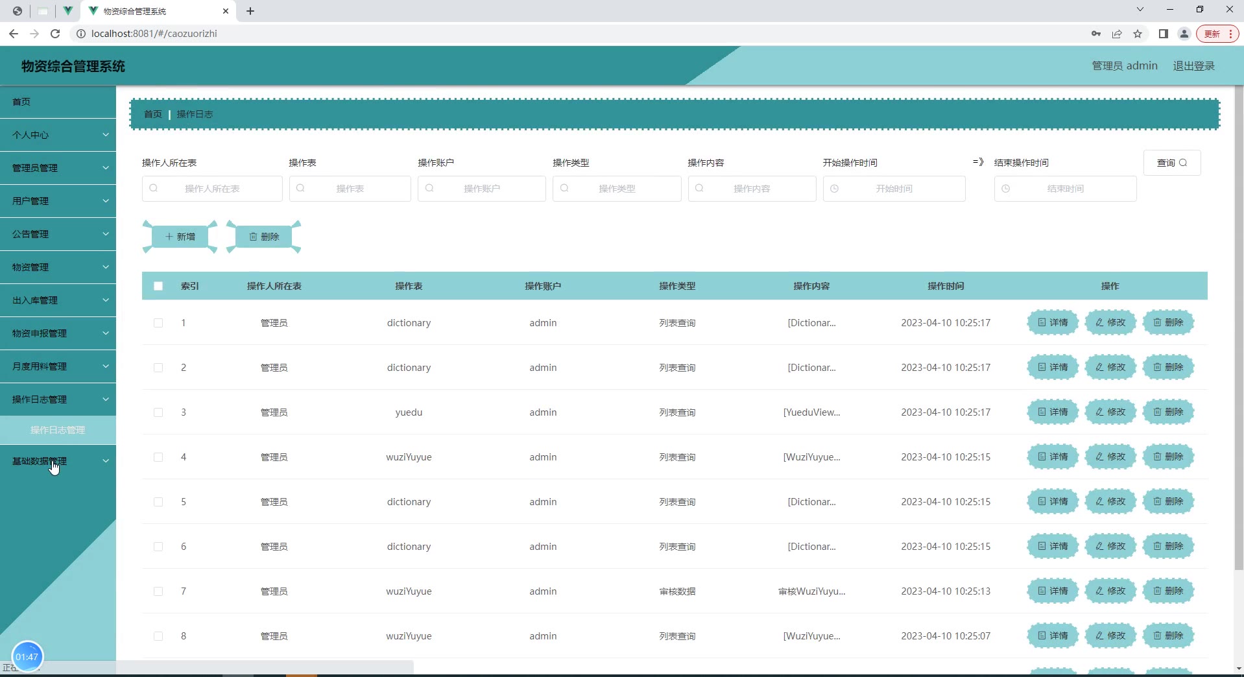Viewport: 1244px width, 677px height.
Task: Expand 用户管理 sidebar menu
Action: tap(58, 201)
